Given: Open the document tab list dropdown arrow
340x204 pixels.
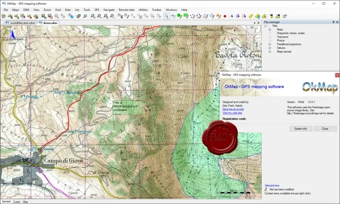Looking at the screenshot, I should [x=254, y=23].
